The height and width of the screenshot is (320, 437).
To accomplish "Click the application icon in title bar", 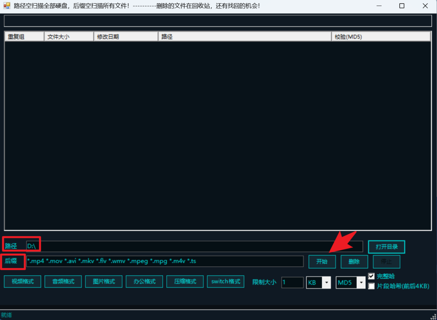I will point(7,6).
